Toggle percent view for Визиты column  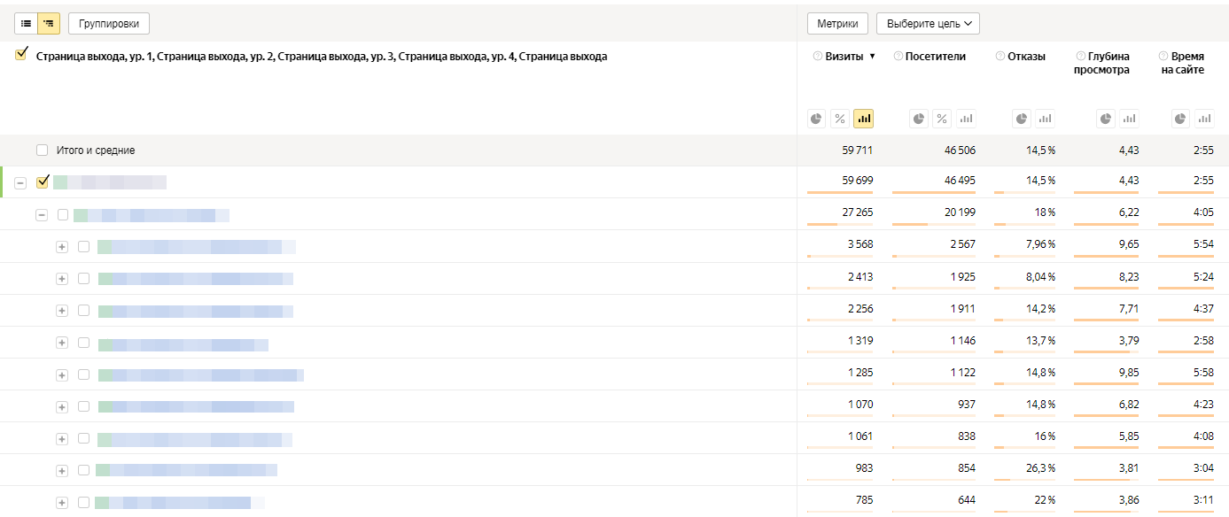pos(840,119)
